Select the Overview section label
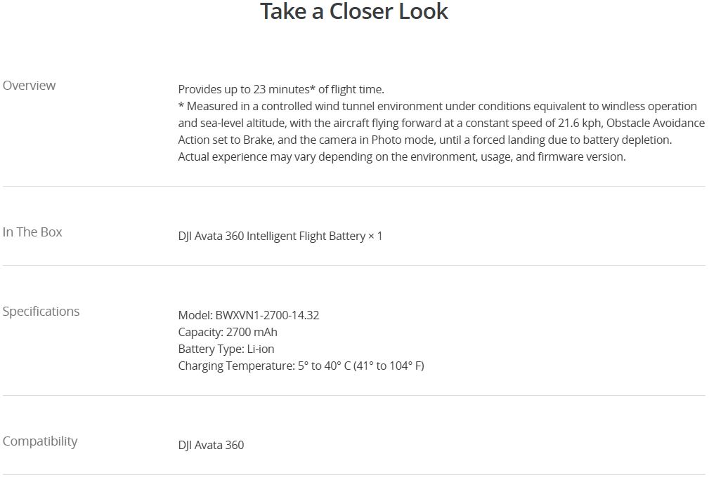709x494 pixels. 29,86
